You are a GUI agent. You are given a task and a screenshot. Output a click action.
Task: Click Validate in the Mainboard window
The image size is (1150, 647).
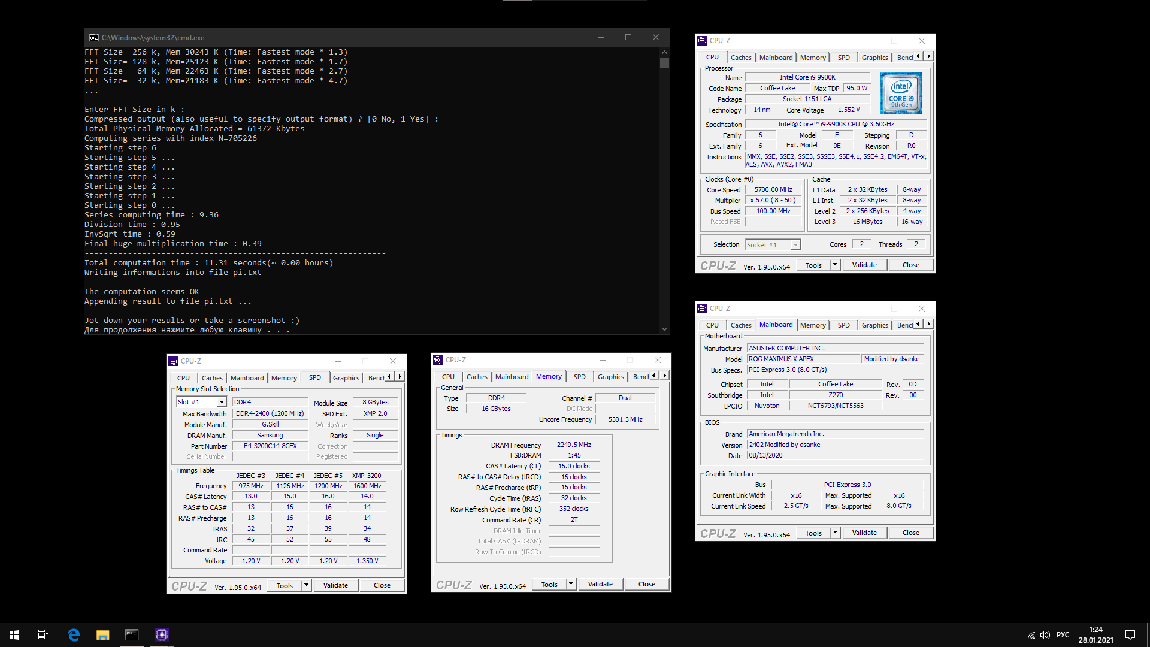click(864, 533)
